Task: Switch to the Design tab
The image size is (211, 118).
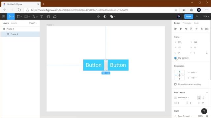Action: (177, 23)
